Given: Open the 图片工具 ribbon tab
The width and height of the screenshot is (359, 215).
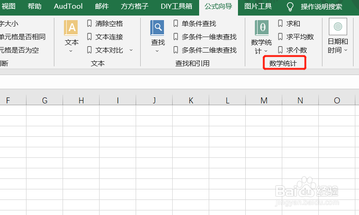Looking at the screenshot, I should [x=258, y=6].
